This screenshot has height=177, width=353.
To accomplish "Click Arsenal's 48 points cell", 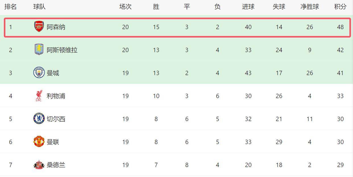I will [x=340, y=27].
